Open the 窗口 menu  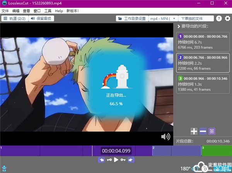pyautogui.click(x=37, y=11)
